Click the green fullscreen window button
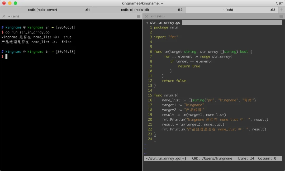This screenshot has width=285, height=171. click(x=16, y=3)
